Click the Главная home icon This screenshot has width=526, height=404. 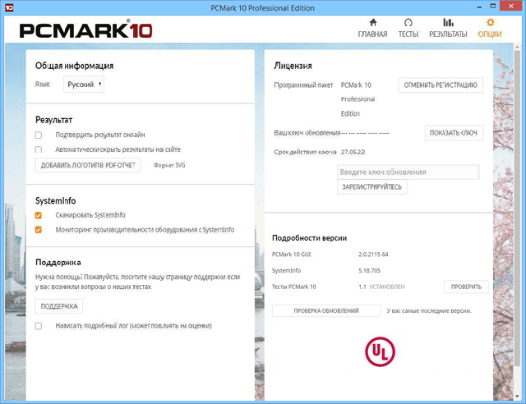click(372, 23)
